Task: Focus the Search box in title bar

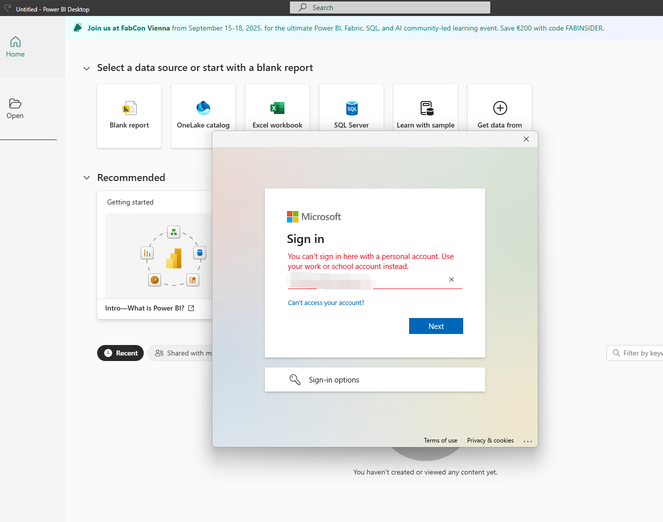Action: point(390,7)
